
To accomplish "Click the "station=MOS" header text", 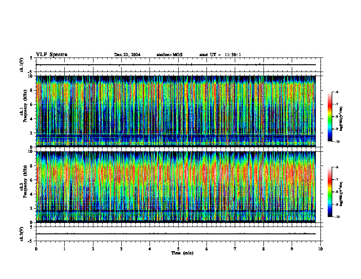I will (170, 55).
